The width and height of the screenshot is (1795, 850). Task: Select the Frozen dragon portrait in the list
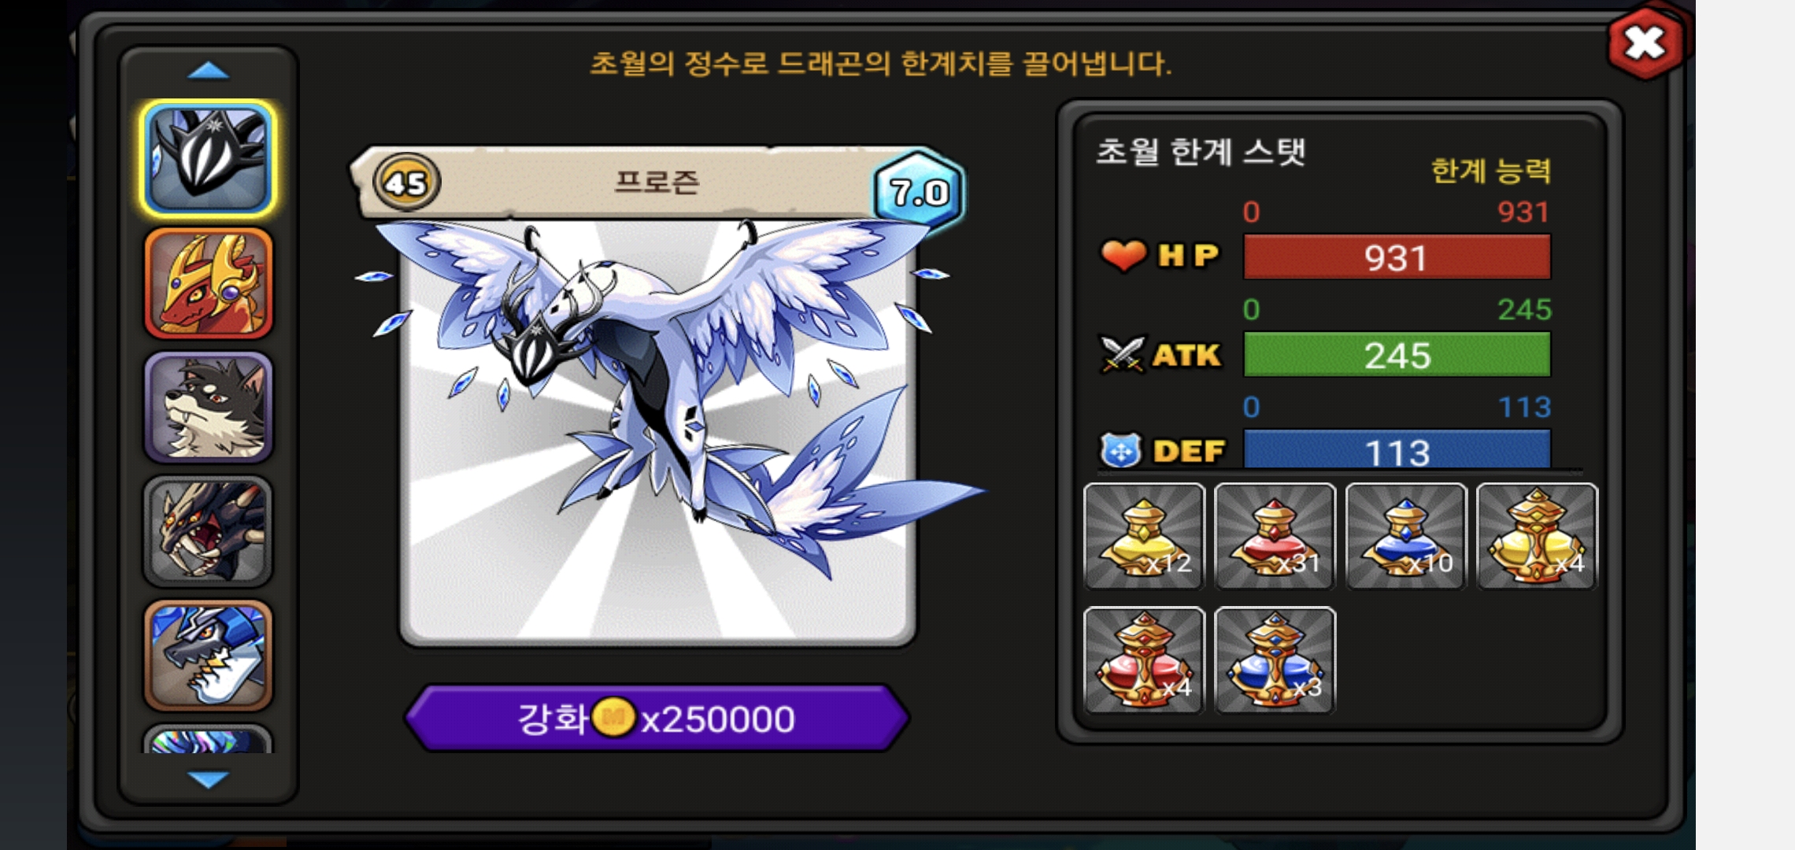click(x=209, y=159)
